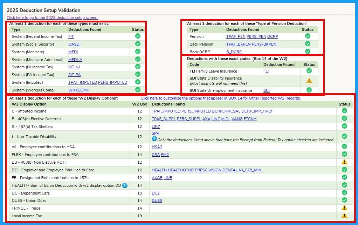This screenshot has width=358, height=225.
Task: Click the green check for W - HSA contributions
Action: click(345, 146)
